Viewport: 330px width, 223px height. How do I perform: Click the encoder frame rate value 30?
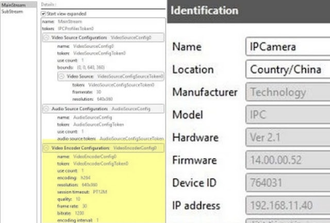85,206
